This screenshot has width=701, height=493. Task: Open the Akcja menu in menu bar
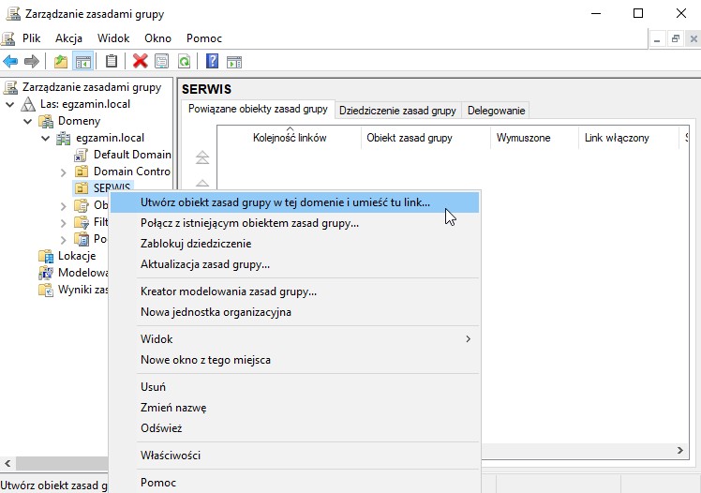coord(68,38)
